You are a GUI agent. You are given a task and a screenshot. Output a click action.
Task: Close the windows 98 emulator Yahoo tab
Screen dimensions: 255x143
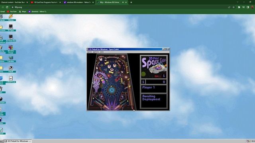[93, 2]
